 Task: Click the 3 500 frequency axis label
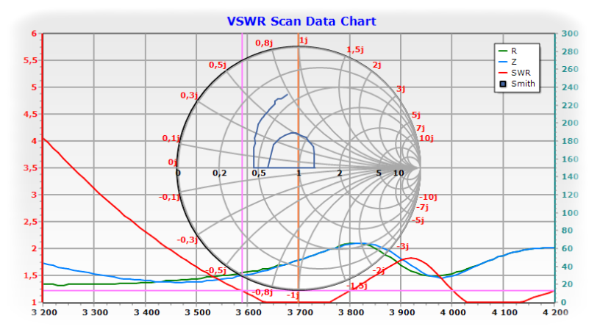[x=198, y=312]
